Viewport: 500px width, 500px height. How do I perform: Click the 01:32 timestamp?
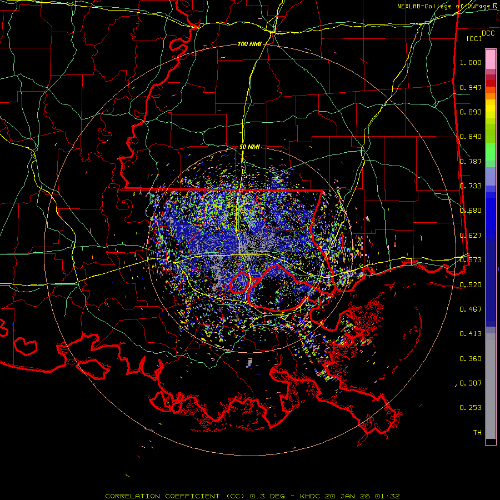point(387,496)
